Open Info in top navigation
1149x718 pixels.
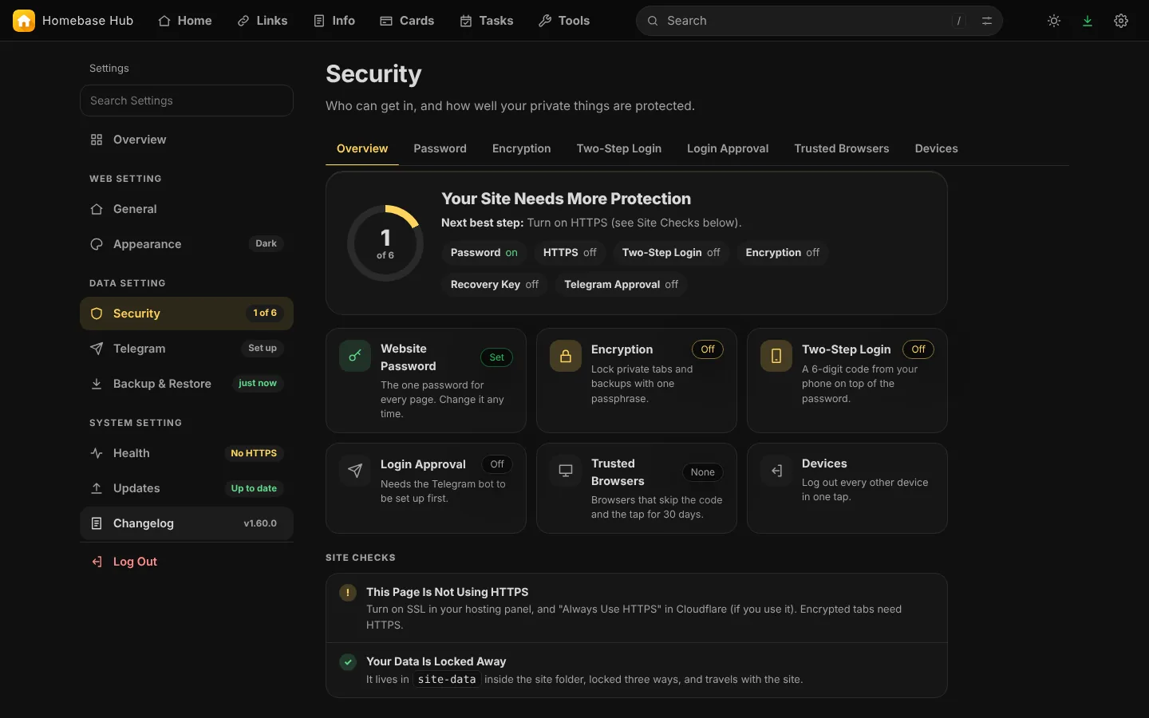334,21
